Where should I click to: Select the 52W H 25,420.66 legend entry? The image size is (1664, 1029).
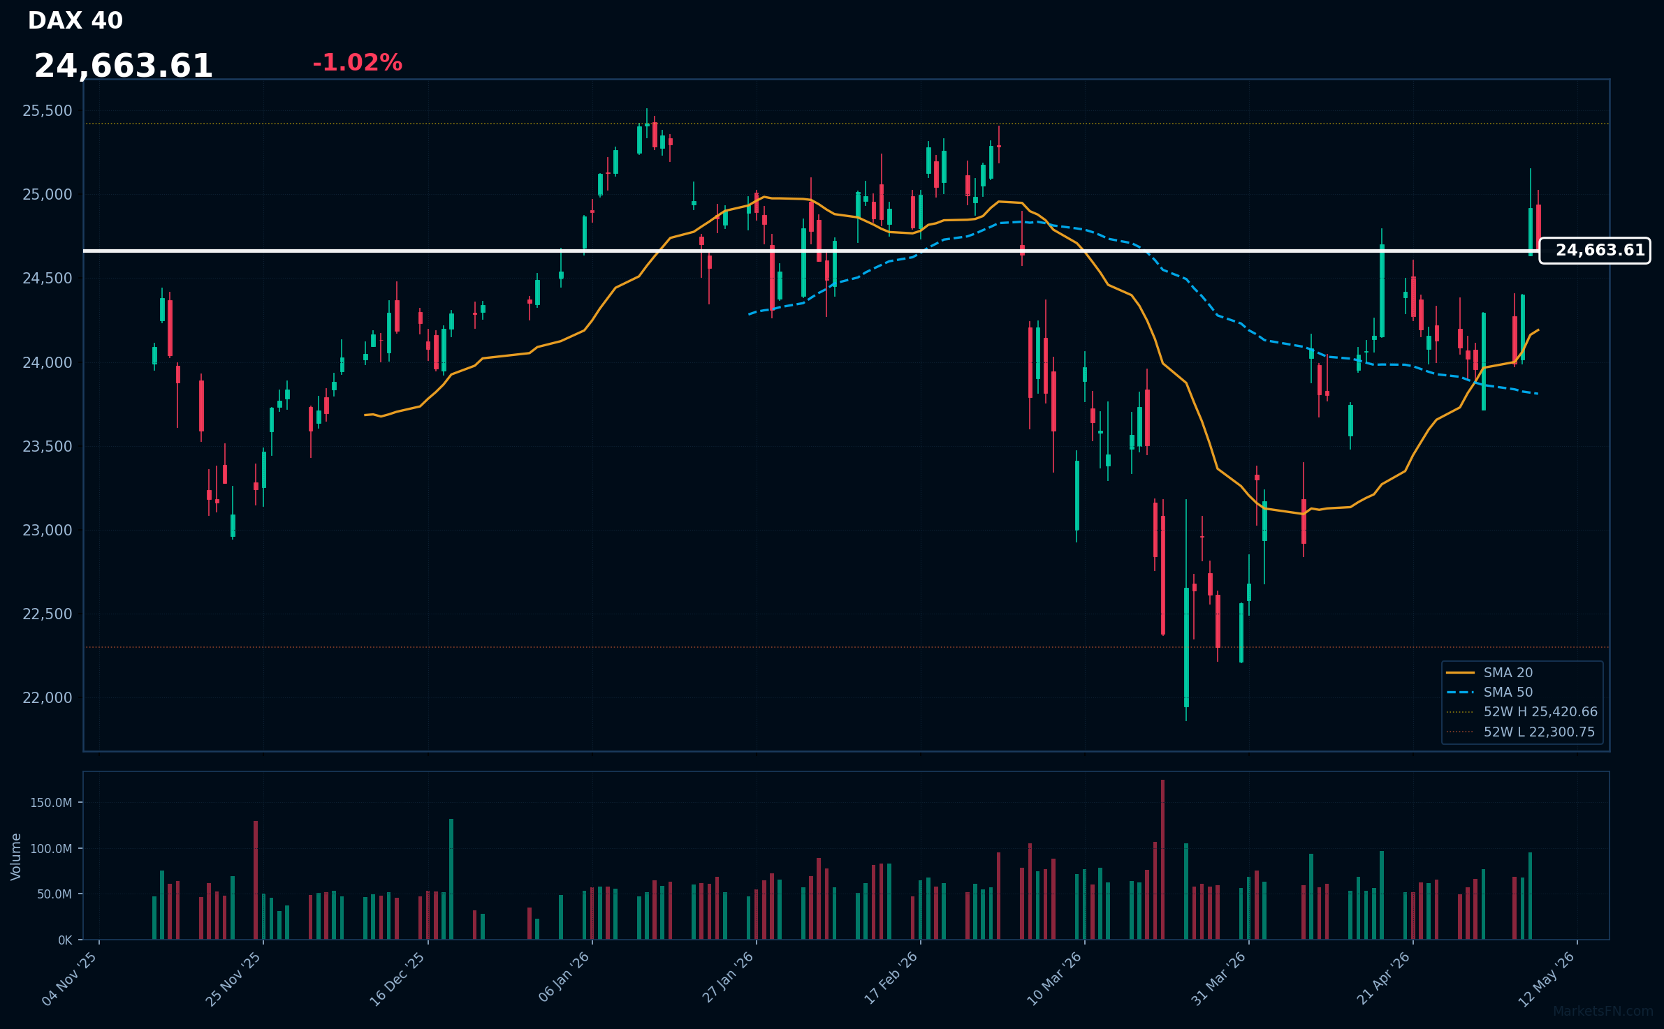point(1521,711)
